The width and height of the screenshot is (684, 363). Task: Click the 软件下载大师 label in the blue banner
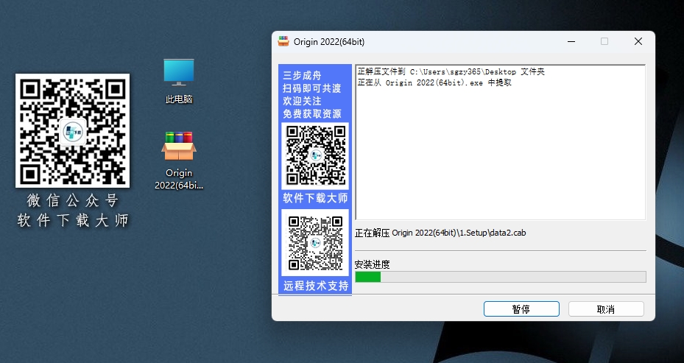[315, 199]
